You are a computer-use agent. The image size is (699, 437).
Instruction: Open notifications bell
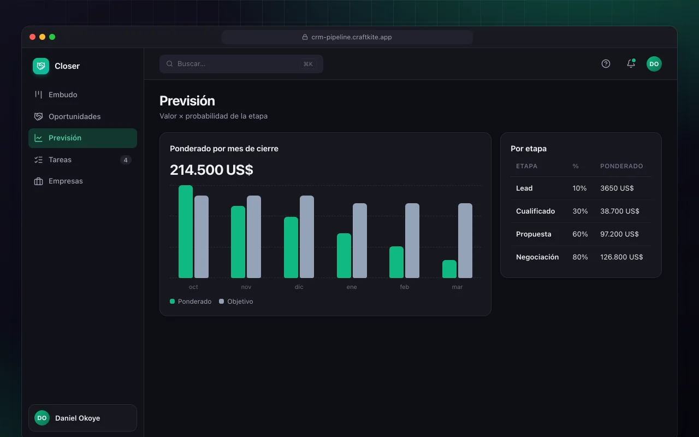pos(631,64)
